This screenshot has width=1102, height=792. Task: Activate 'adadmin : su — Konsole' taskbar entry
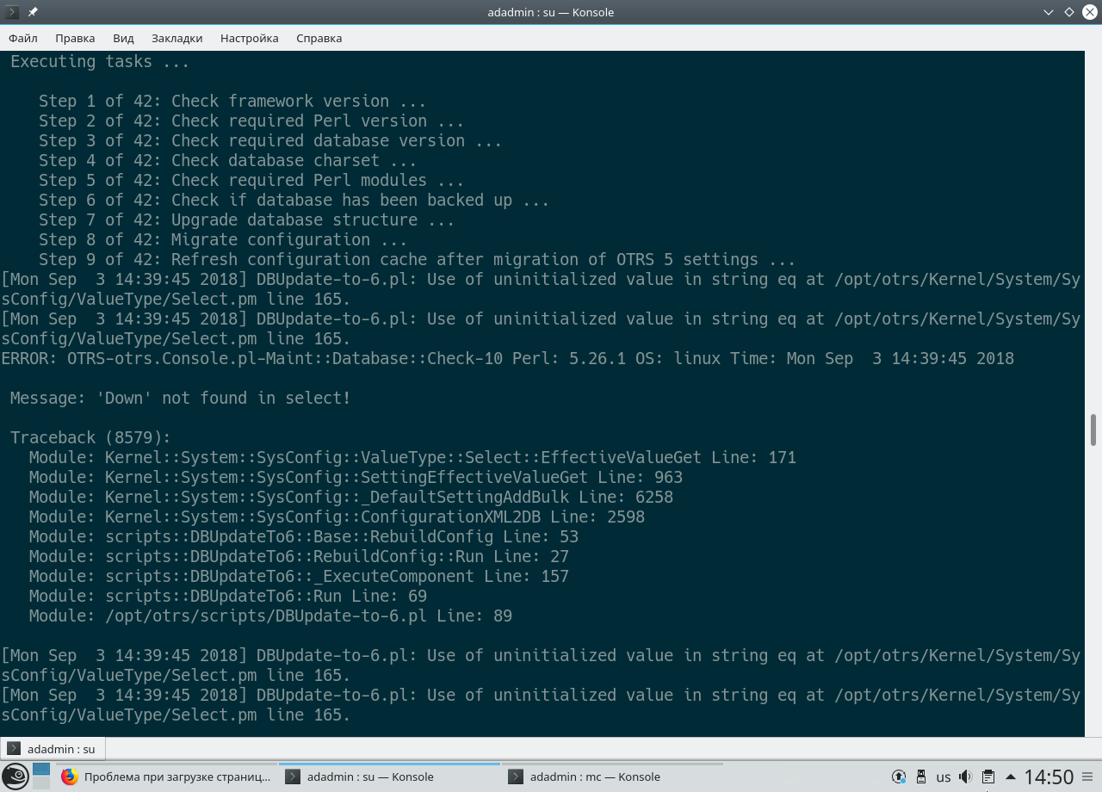[x=389, y=777]
